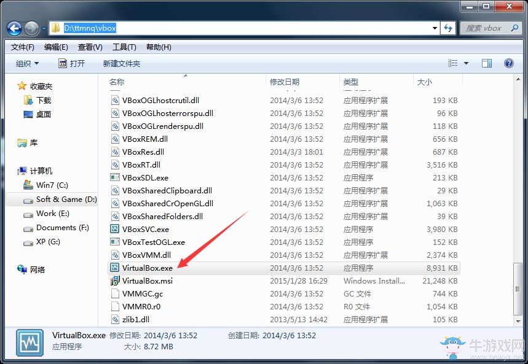Select the VBoxRT.dll file icon
528x364 pixels.
pos(115,165)
